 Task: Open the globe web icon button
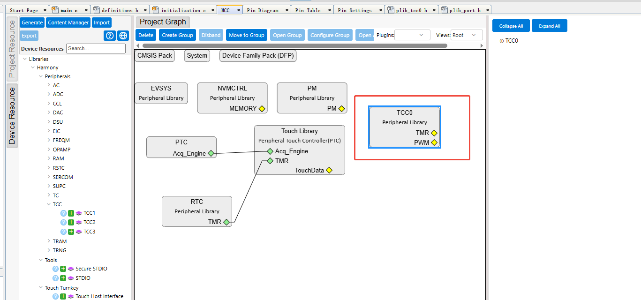pos(123,36)
